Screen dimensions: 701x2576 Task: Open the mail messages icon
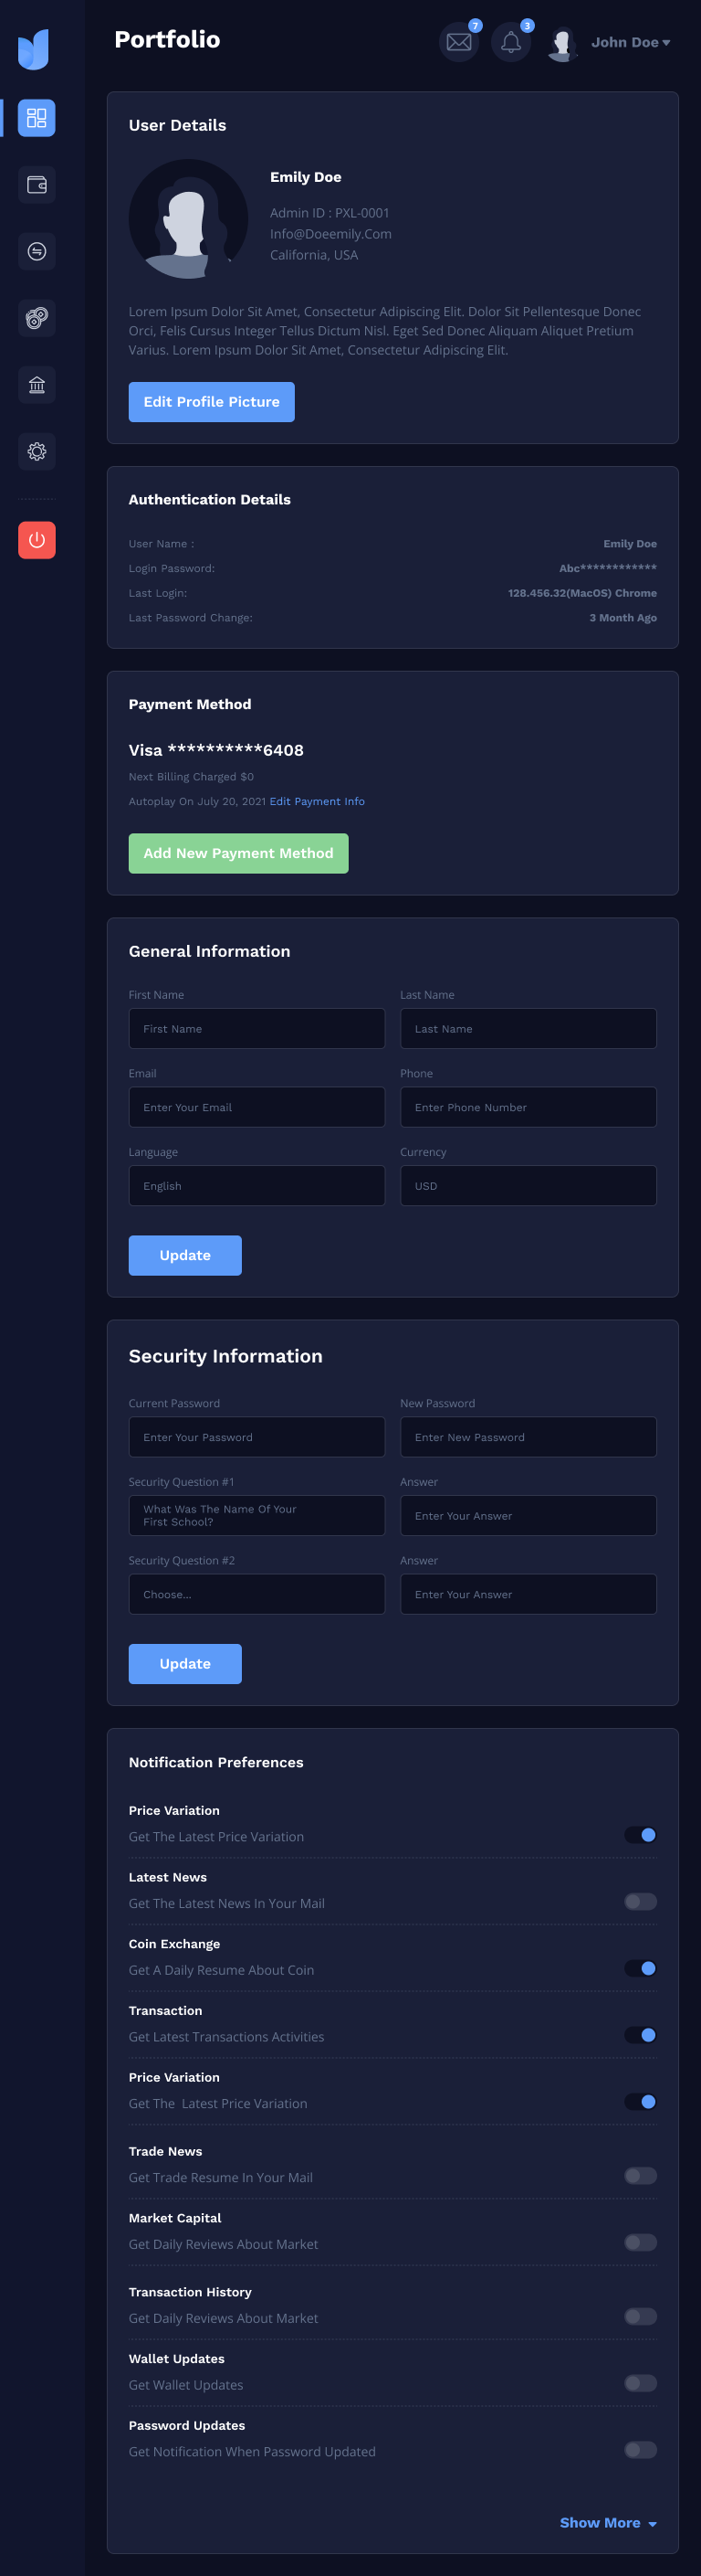pyautogui.click(x=459, y=42)
